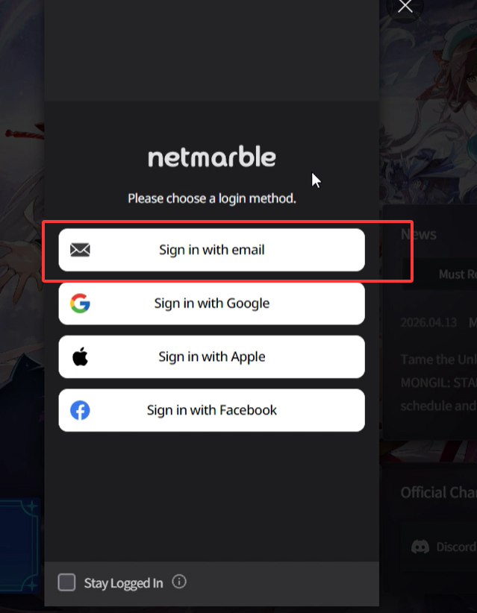
Task: Choose Sign in with email
Action: pos(212,250)
